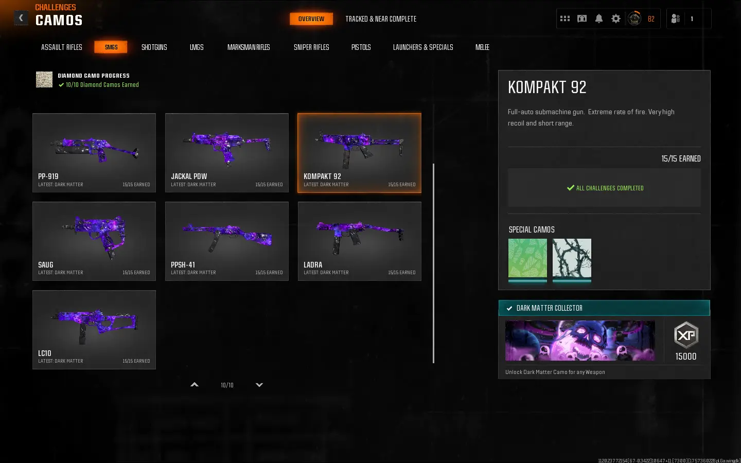Open the LMGs category
This screenshot has width=741, height=463.
[x=197, y=47]
